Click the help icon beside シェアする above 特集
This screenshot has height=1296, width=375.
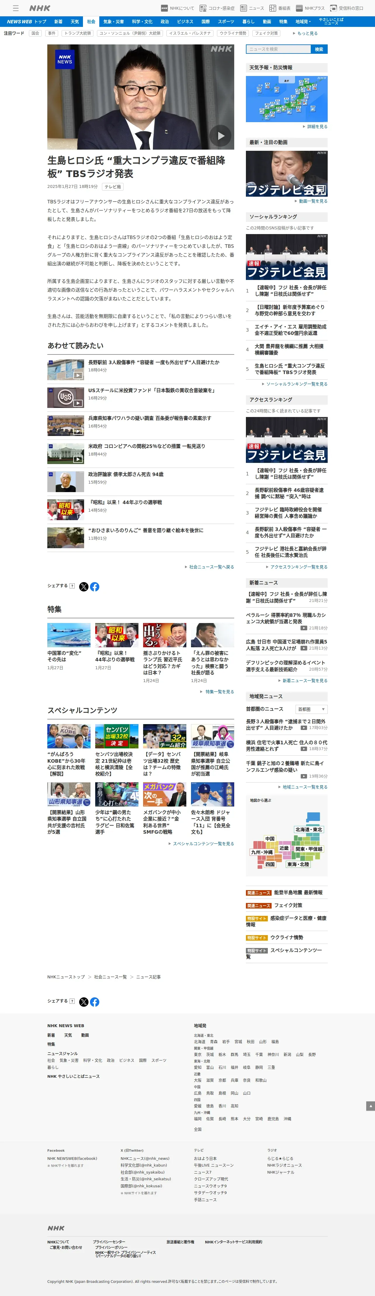point(72,586)
